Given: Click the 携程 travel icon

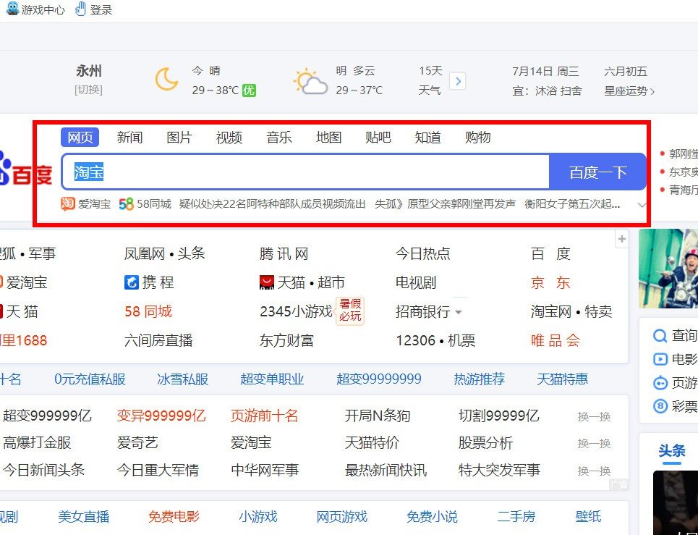Looking at the screenshot, I should point(132,282).
